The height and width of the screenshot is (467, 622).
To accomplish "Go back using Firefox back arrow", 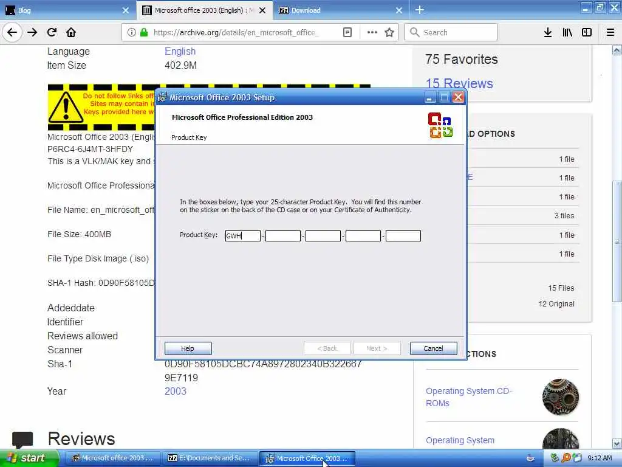I will [x=12, y=32].
